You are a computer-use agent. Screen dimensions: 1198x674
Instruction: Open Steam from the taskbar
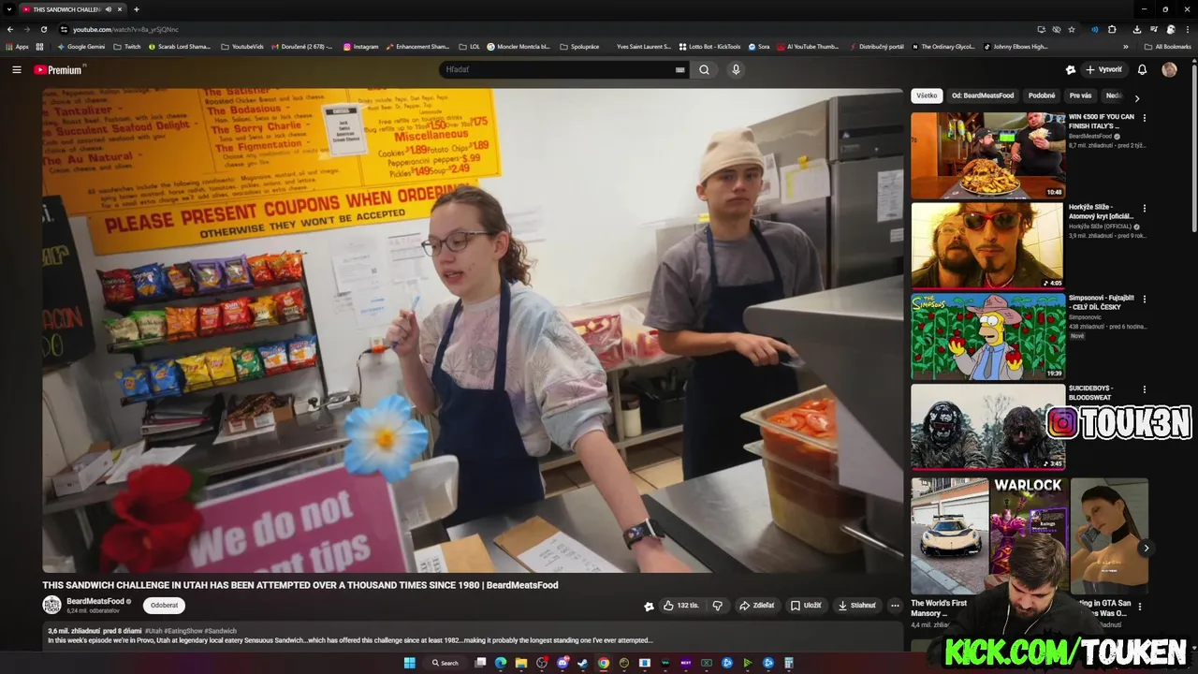tap(582, 663)
